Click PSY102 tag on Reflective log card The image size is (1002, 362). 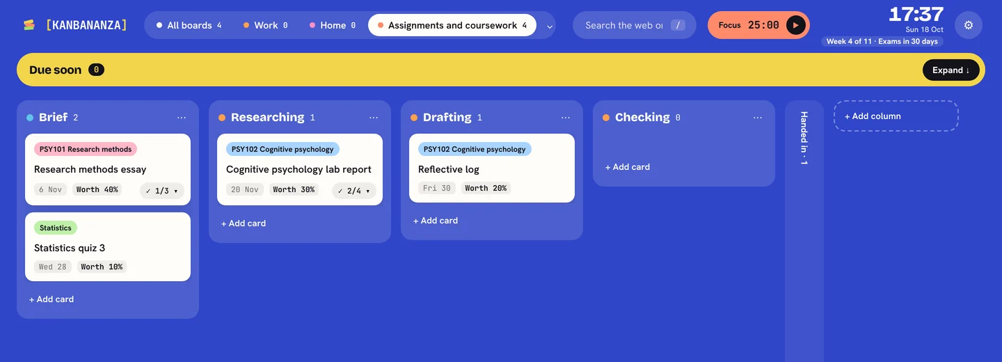coord(475,149)
